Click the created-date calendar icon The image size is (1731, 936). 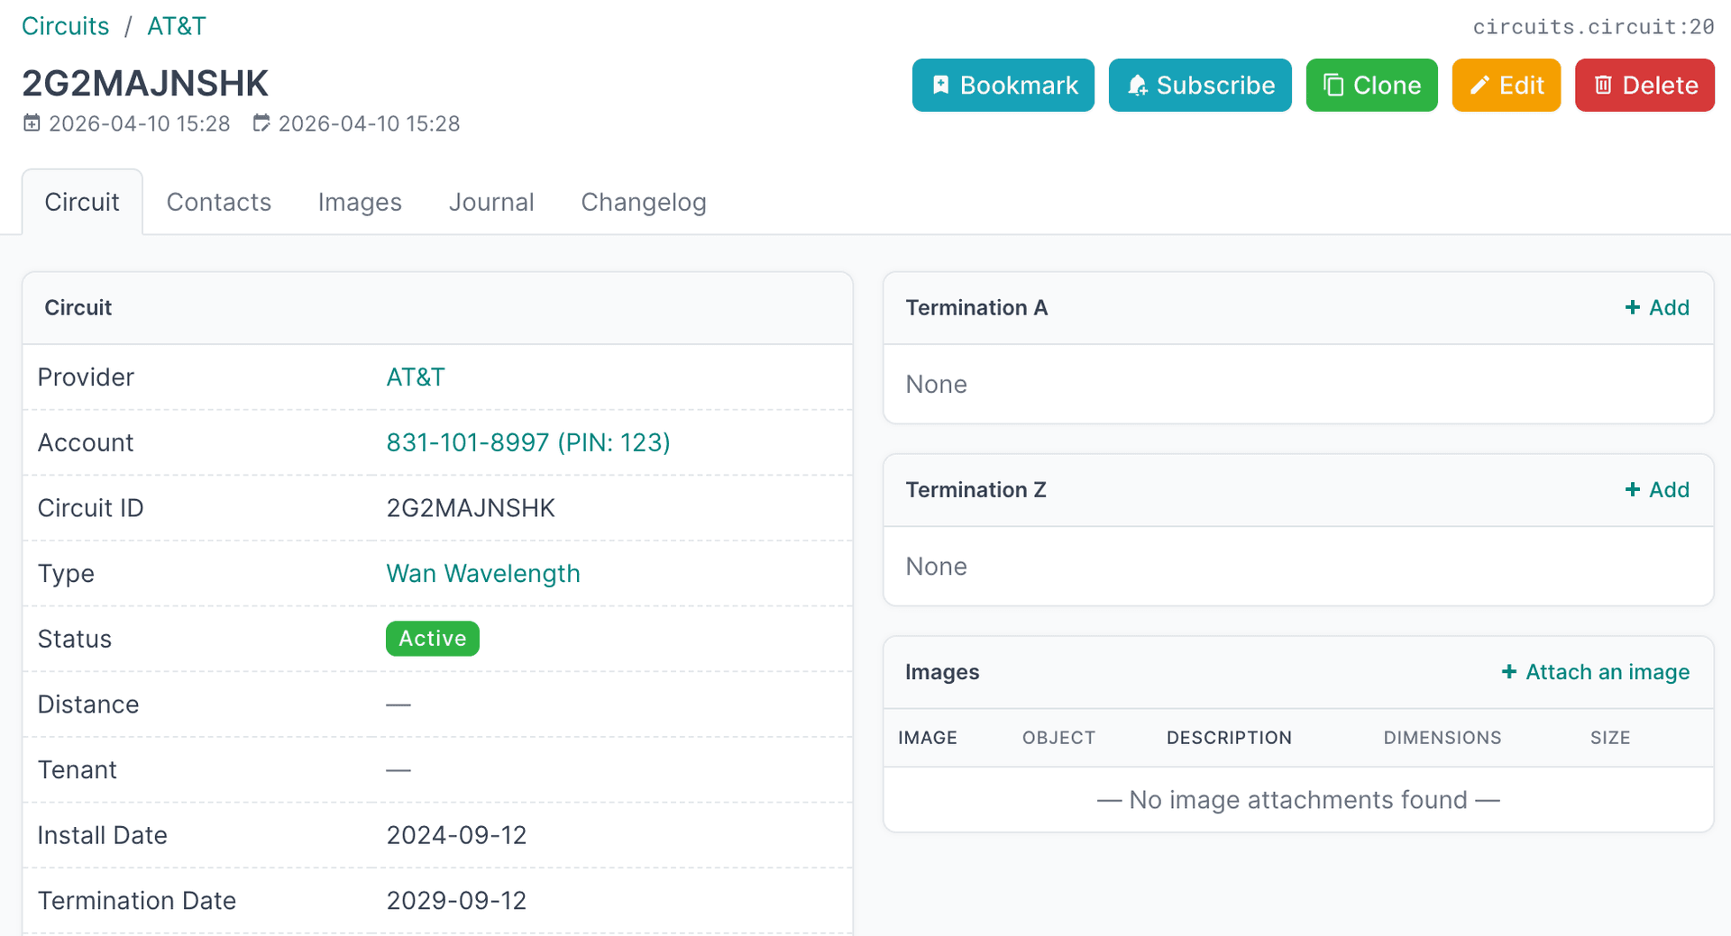pyautogui.click(x=32, y=123)
